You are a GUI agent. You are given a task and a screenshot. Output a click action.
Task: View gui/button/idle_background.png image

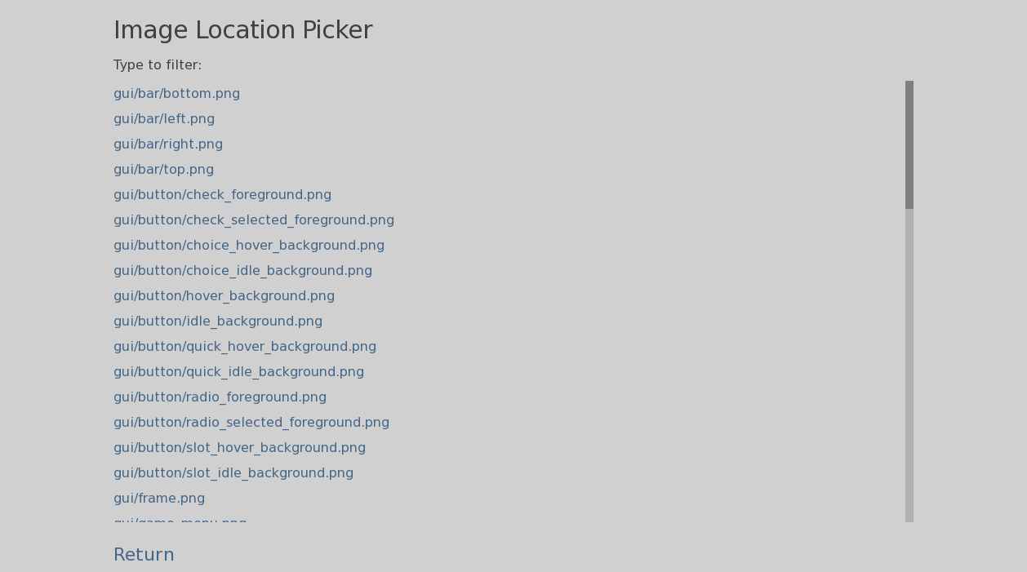(217, 321)
